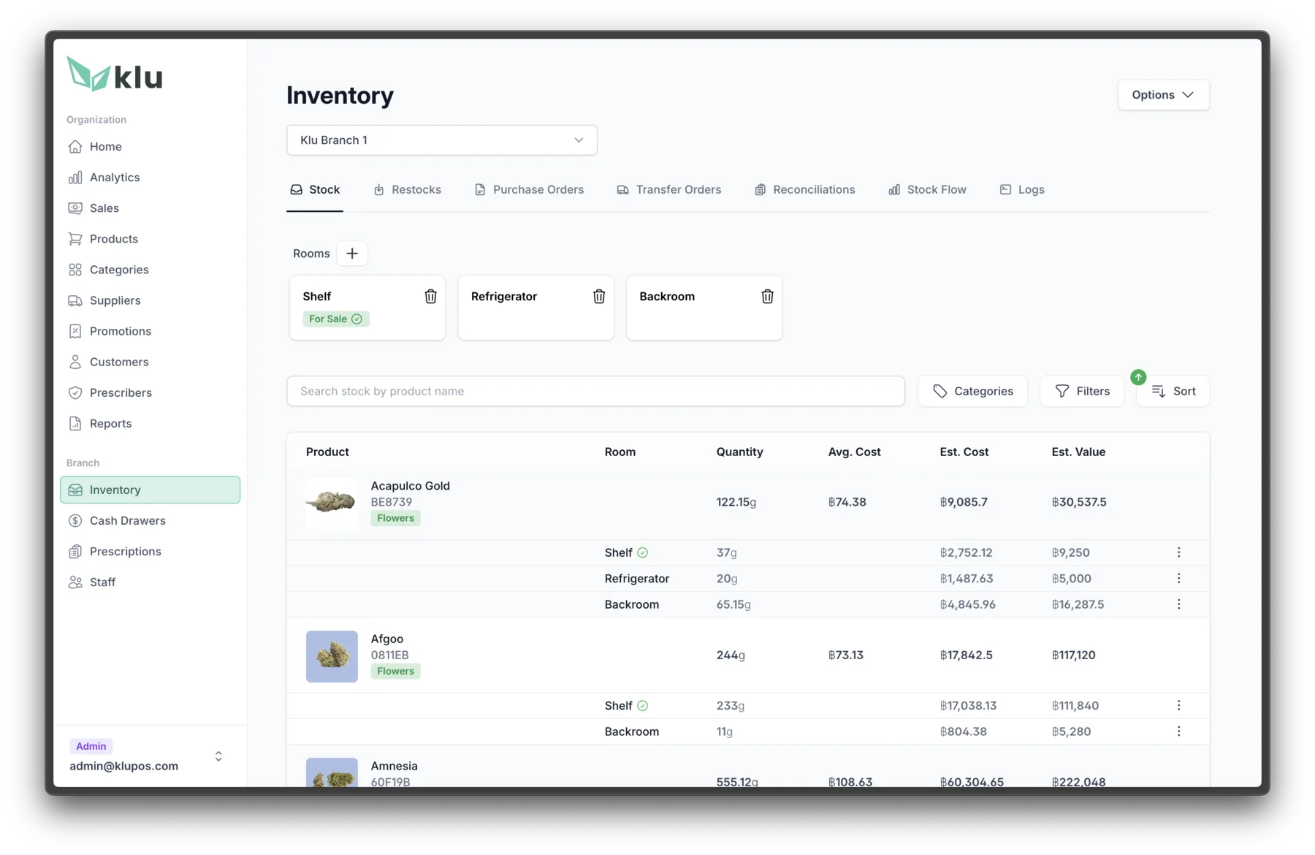Delete the Refrigerator room
The height and width of the screenshot is (855, 1315).
599,296
